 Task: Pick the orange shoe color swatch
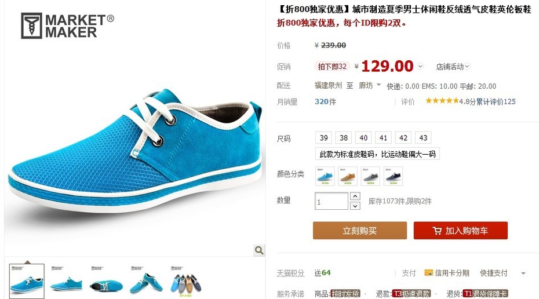coord(348,176)
